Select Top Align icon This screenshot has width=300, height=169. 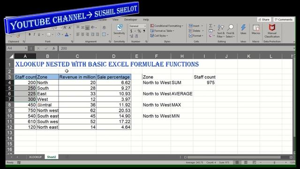pos(78,28)
